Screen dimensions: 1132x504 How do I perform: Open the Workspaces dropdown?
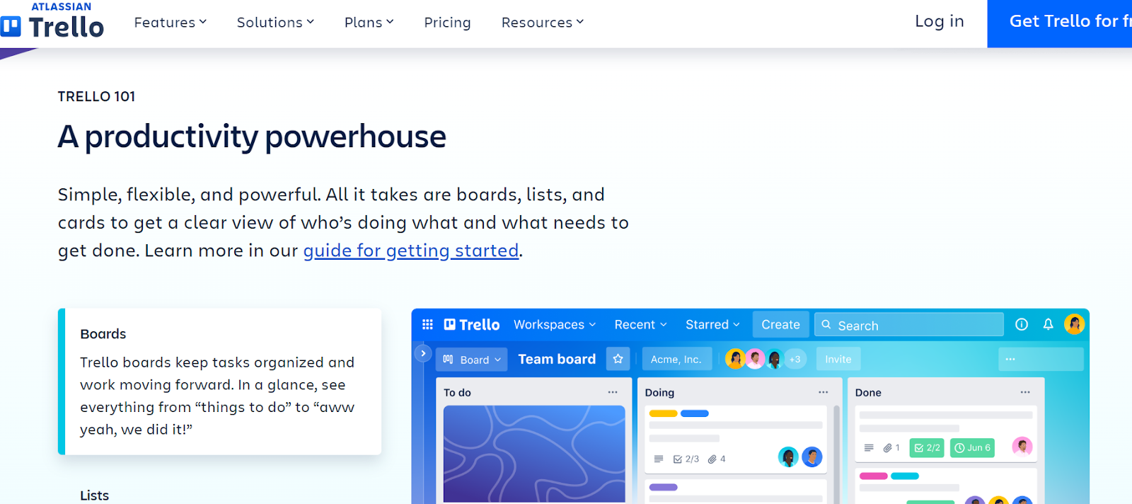pos(555,324)
